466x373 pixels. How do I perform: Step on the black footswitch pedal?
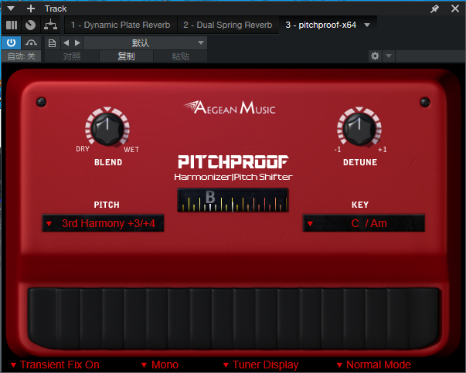point(233,318)
